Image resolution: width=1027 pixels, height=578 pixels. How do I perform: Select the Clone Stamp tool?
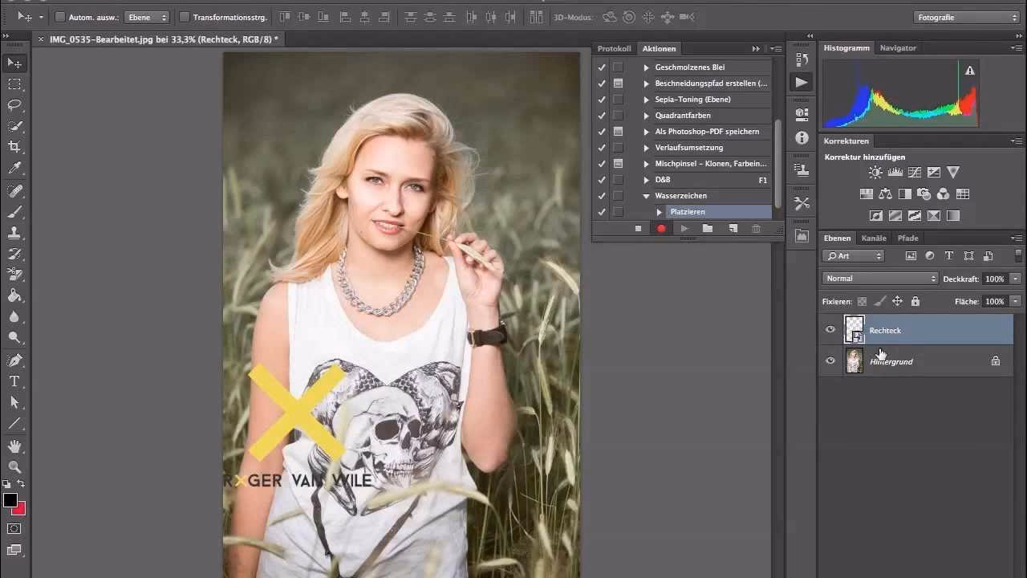tap(14, 231)
